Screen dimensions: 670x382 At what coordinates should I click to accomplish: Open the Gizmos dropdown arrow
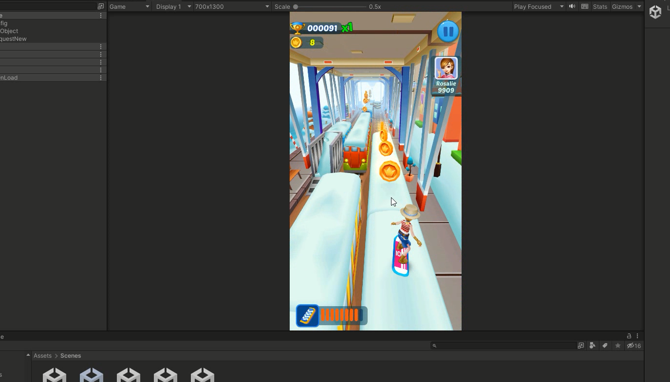click(639, 6)
